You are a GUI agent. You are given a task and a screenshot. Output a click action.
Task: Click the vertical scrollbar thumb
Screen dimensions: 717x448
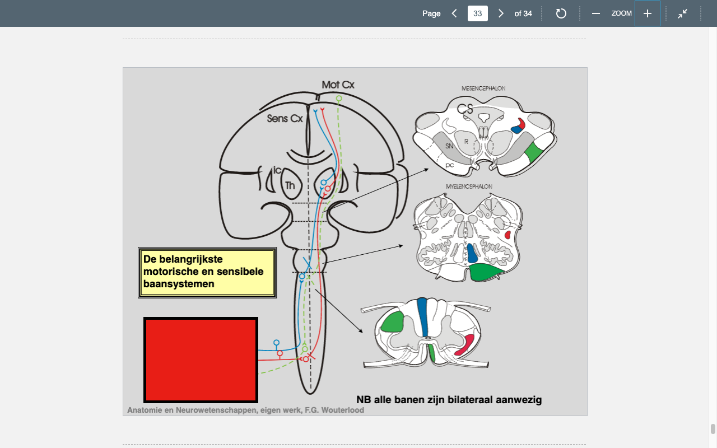point(713,429)
